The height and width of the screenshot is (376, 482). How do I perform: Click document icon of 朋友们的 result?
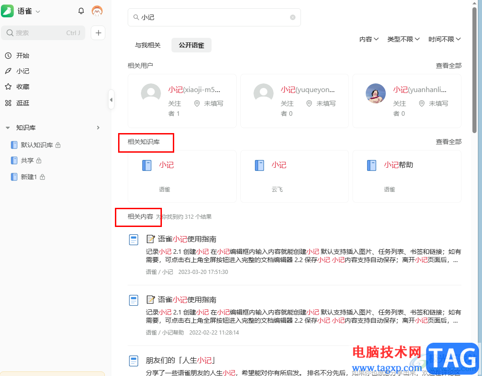pyautogui.click(x=134, y=361)
